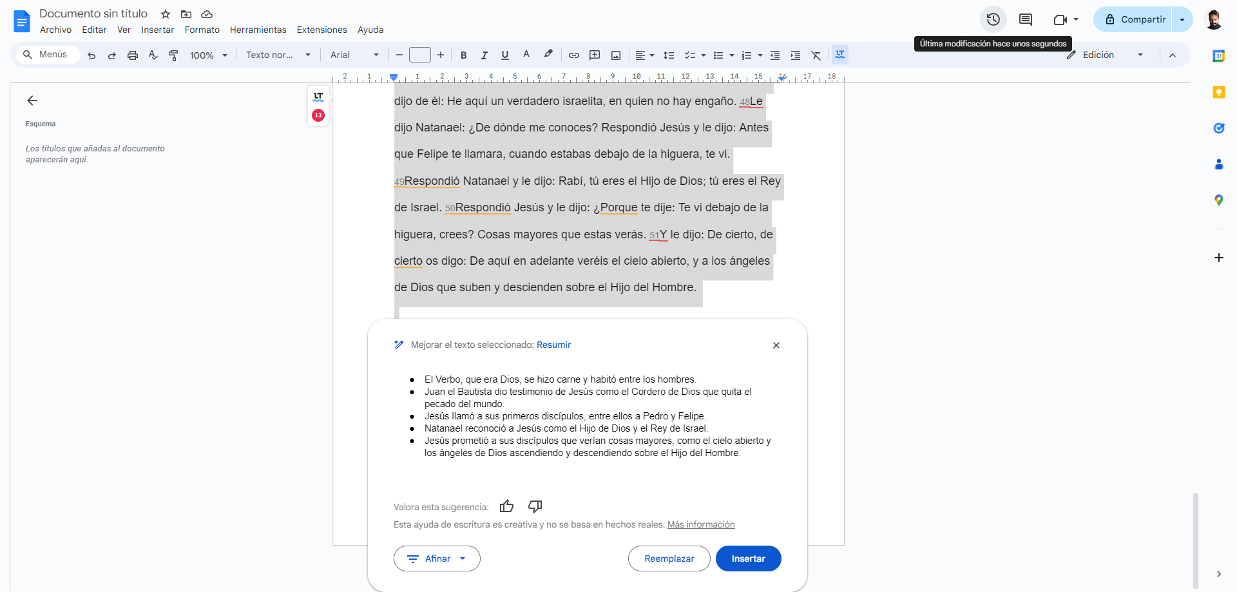Image resolution: width=1237 pixels, height=592 pixels.
Task: Open Google Keep in the side panel
Action: click(x=1219, y=92)
